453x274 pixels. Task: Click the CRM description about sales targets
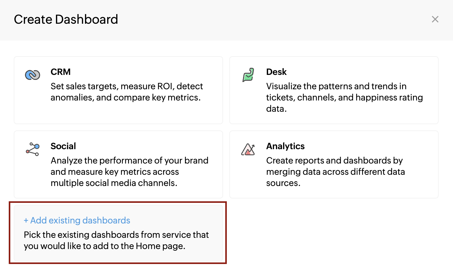pos(127,92)
